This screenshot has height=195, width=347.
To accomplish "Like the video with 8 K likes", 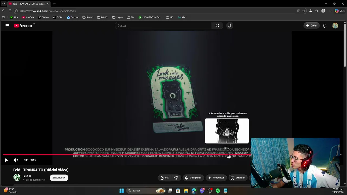I will pos(165,178).
